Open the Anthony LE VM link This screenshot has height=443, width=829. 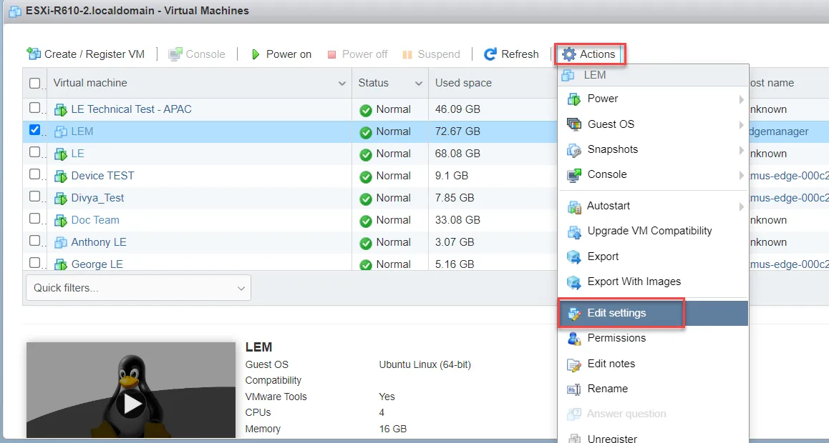point(99,243)
